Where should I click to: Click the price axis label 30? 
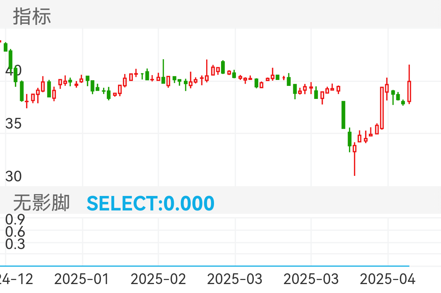13,176
